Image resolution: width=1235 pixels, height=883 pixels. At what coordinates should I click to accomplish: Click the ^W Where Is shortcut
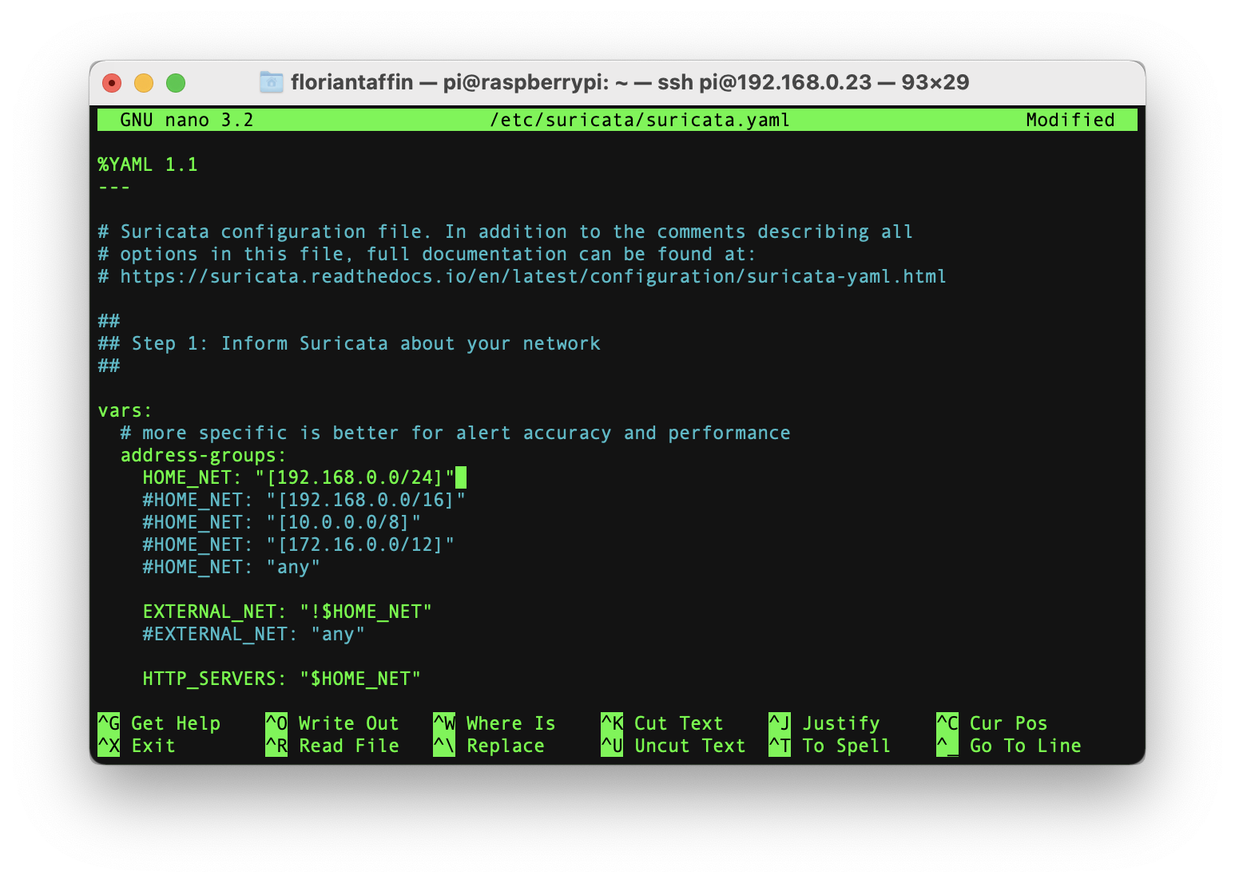click(494, 723)
